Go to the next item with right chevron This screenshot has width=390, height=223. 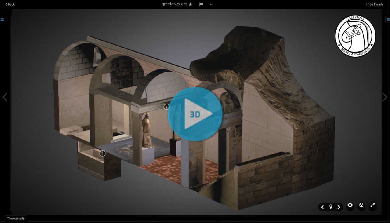[385, 97]
